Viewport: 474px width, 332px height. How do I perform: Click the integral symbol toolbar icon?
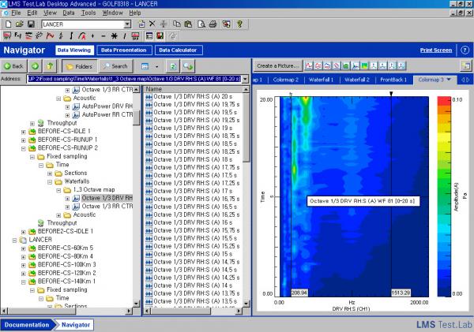(71, 36)
